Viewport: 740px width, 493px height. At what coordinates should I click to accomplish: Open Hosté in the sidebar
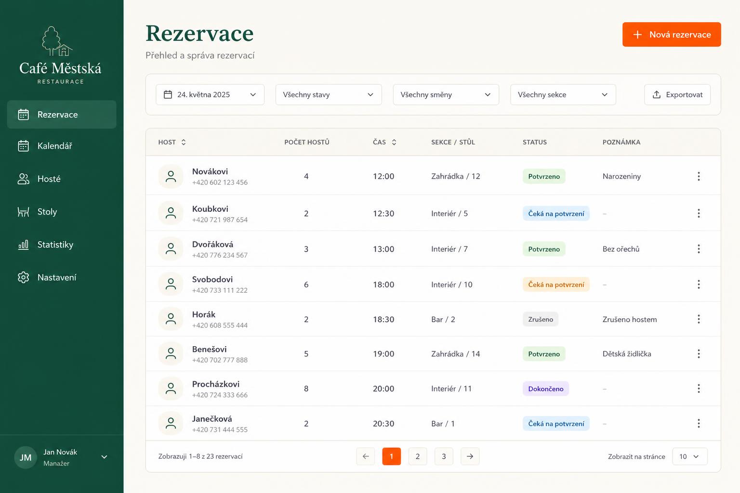click(62, 179)
